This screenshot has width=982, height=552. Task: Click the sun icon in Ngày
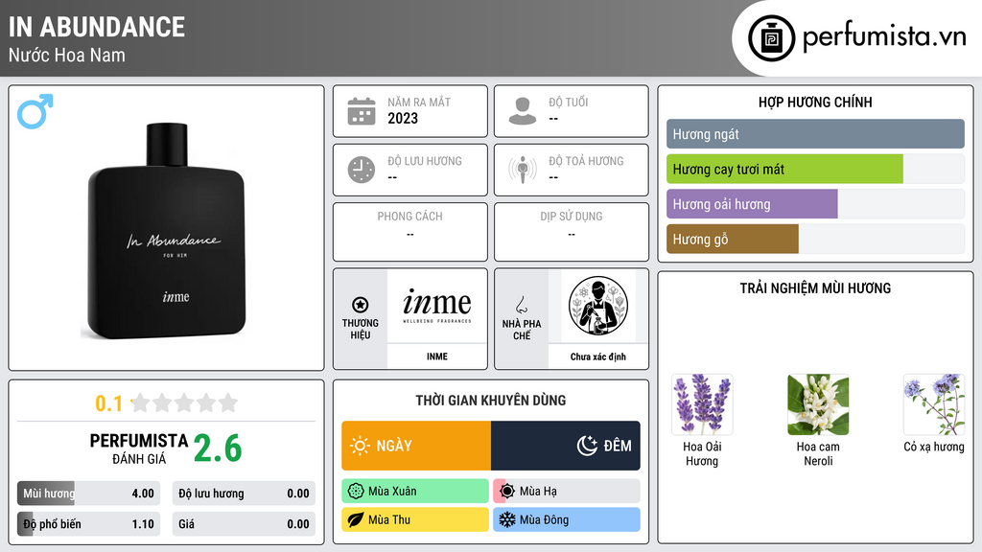(361, 446)
